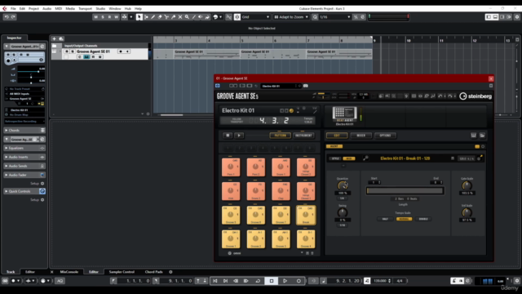Adjust the Gate Scale knob
The height and width of the screenshot is (294, 522).
pos(467,185)
